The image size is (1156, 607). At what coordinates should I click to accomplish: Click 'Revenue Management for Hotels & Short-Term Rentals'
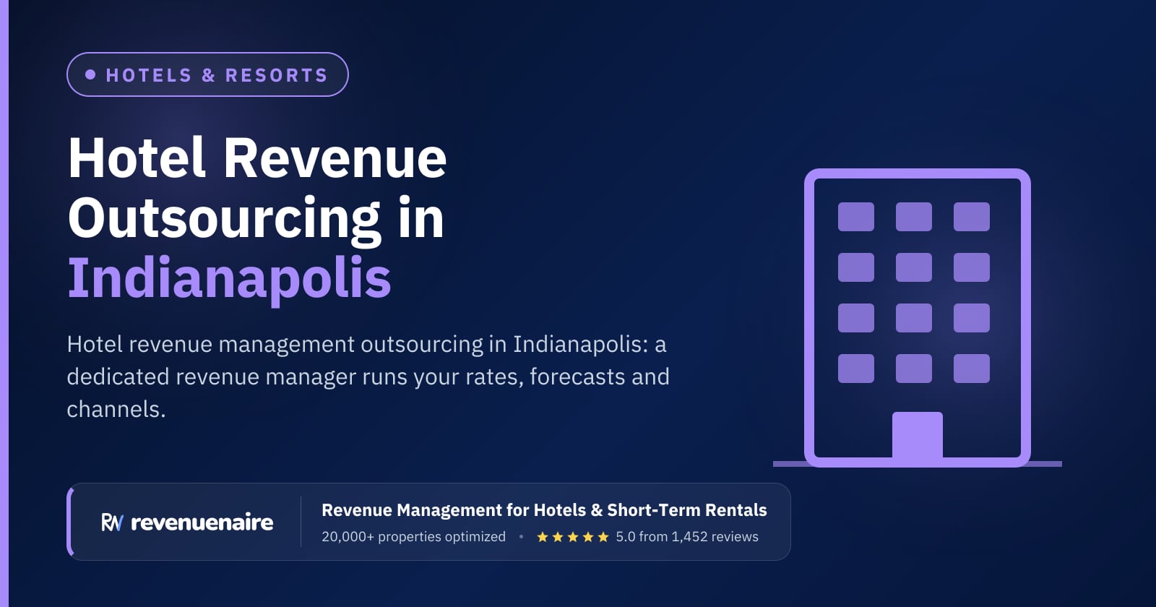coord(544,510)
